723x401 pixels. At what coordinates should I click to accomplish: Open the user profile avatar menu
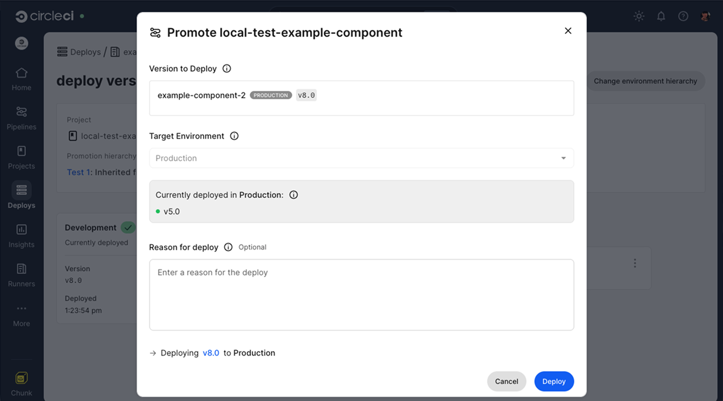(705, 16)
